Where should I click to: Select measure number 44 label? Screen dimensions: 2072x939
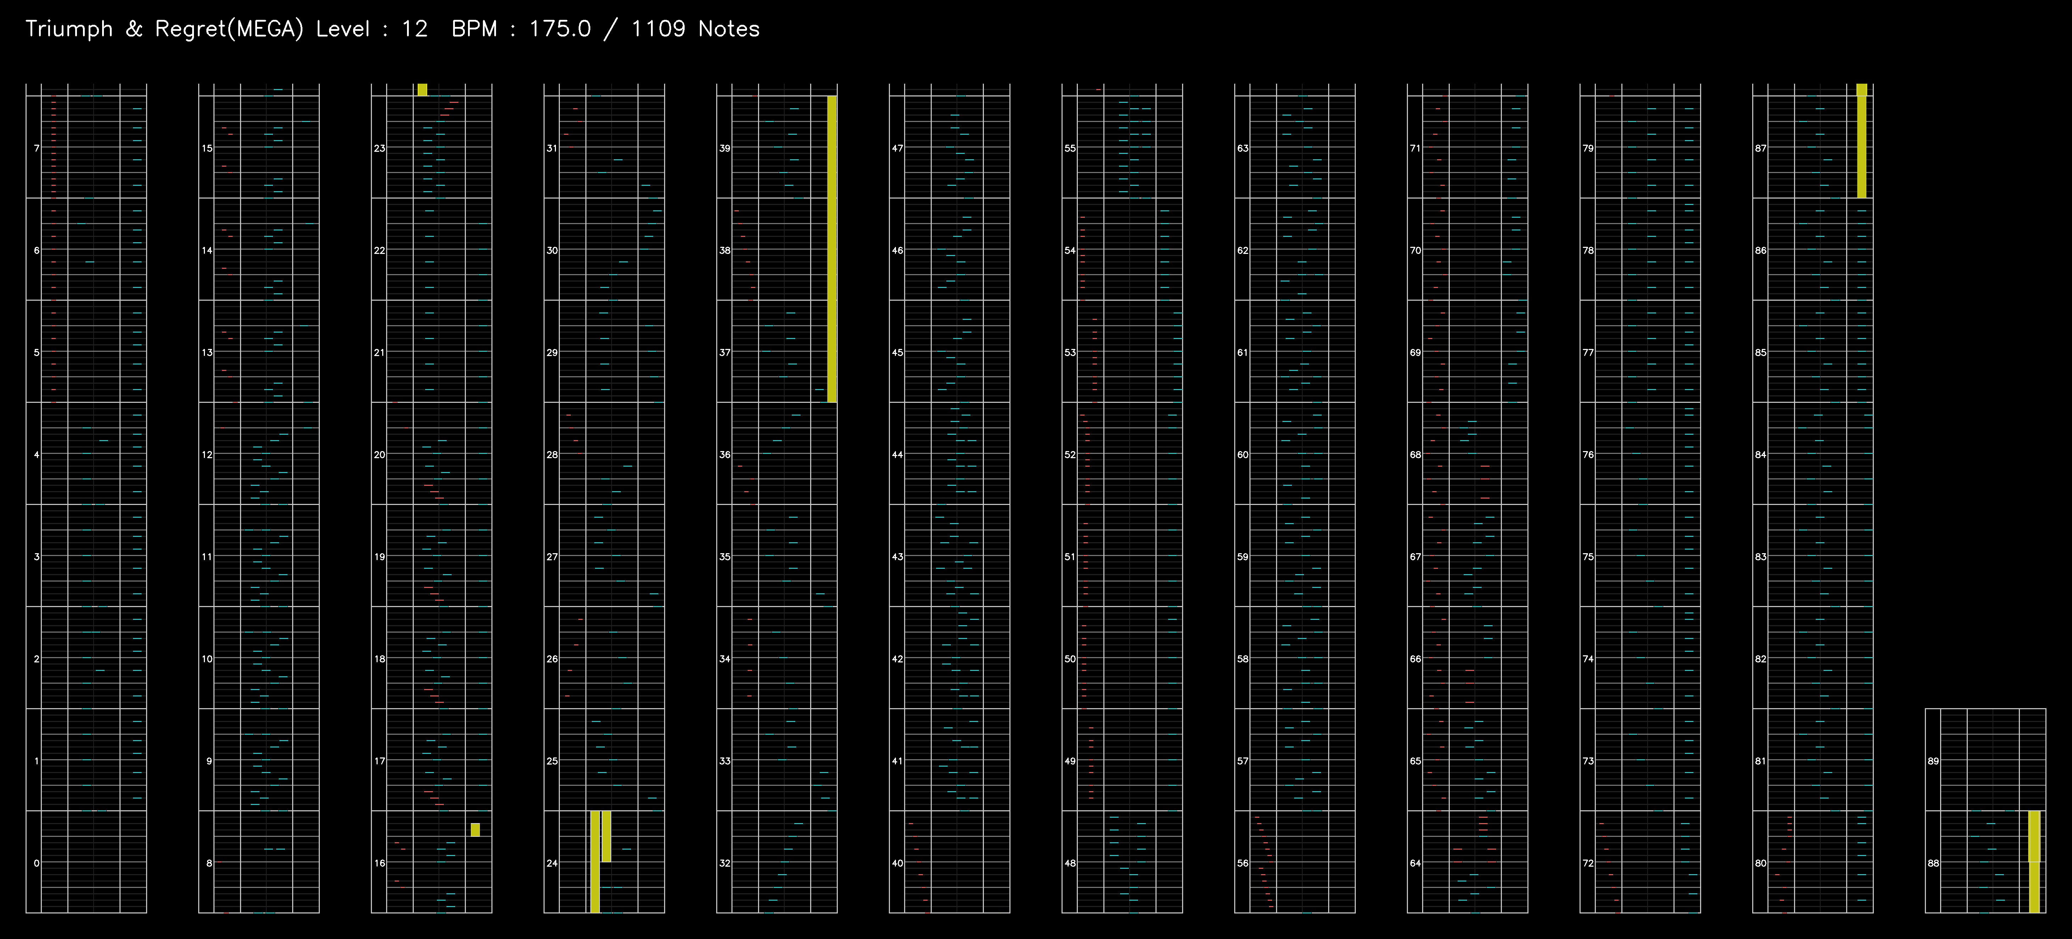[x=898, y=455]
